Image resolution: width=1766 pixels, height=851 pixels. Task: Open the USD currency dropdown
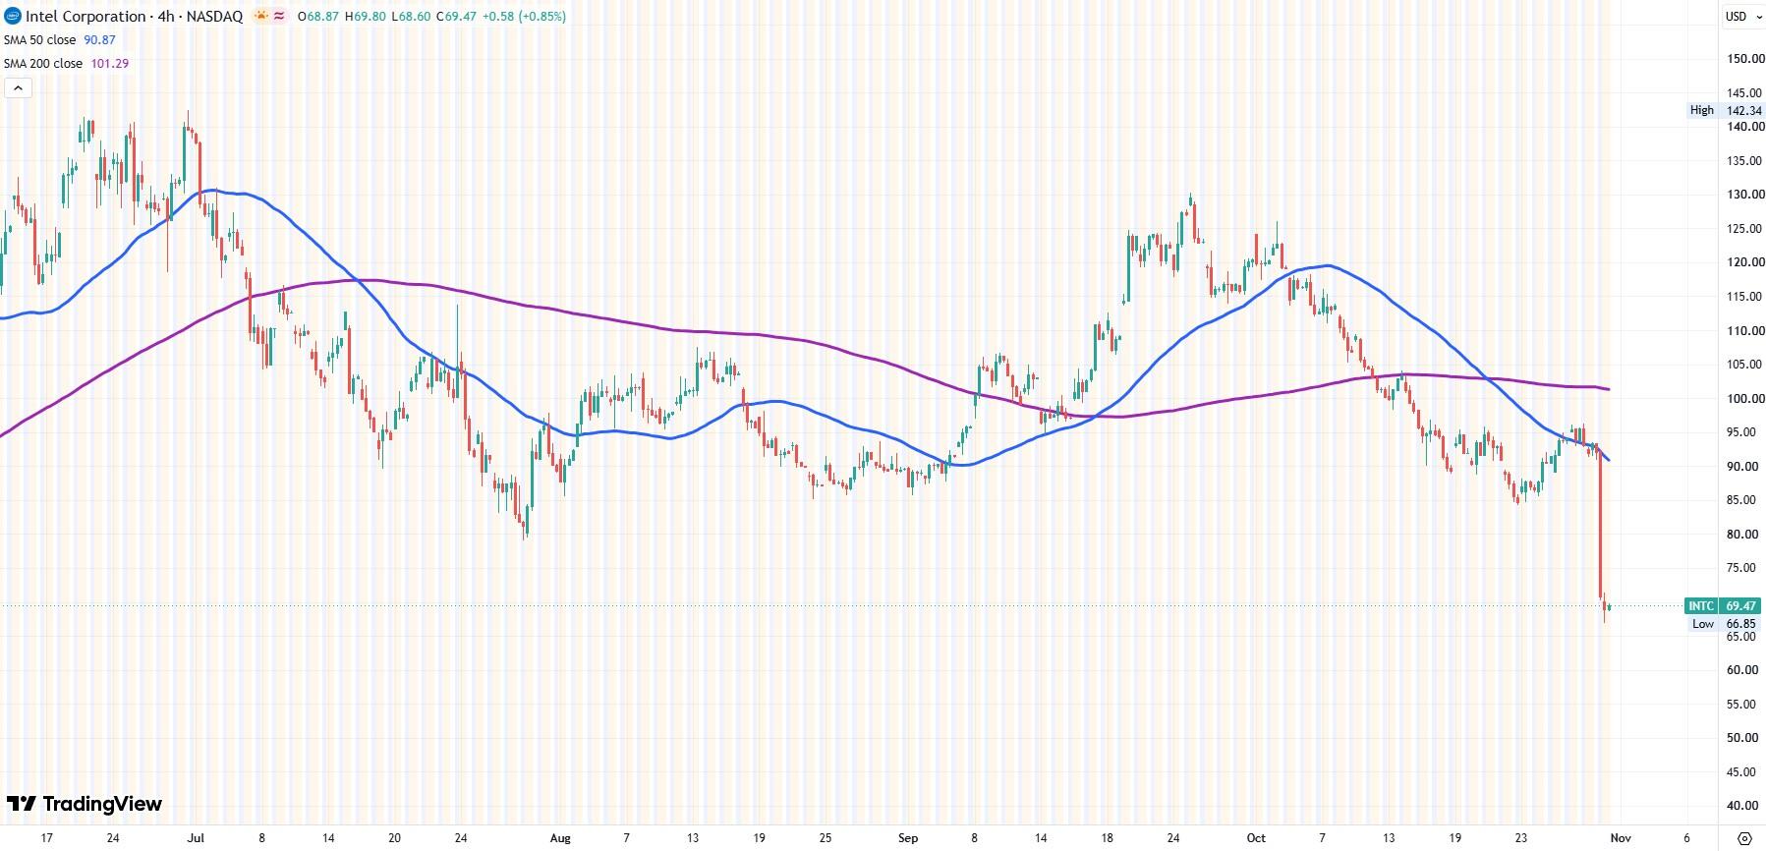click(1742, 16)
